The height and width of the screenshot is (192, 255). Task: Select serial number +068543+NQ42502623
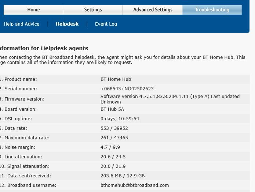pos(127,89)
